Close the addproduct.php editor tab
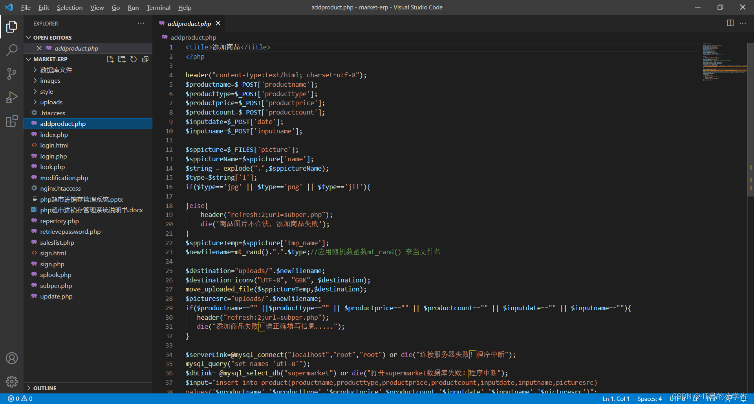 pos(218,24)
